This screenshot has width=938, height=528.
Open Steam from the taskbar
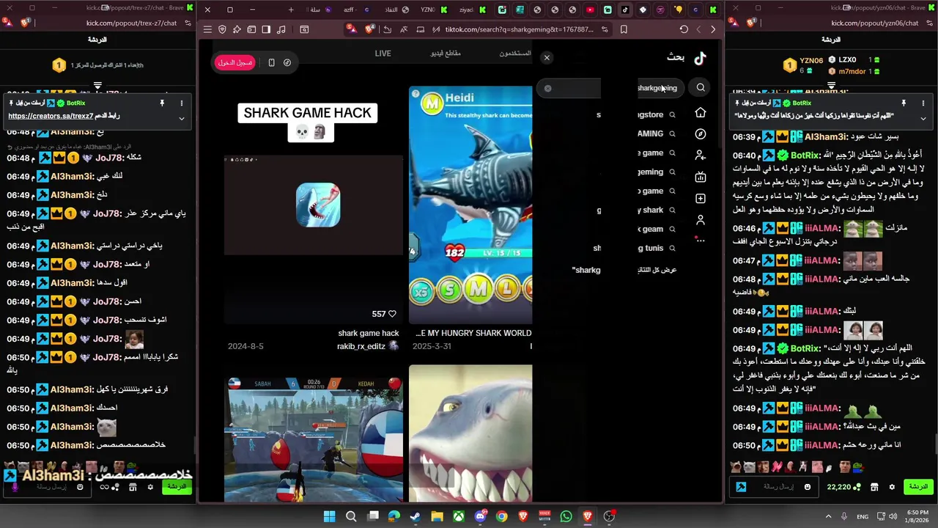coord(416,516)
